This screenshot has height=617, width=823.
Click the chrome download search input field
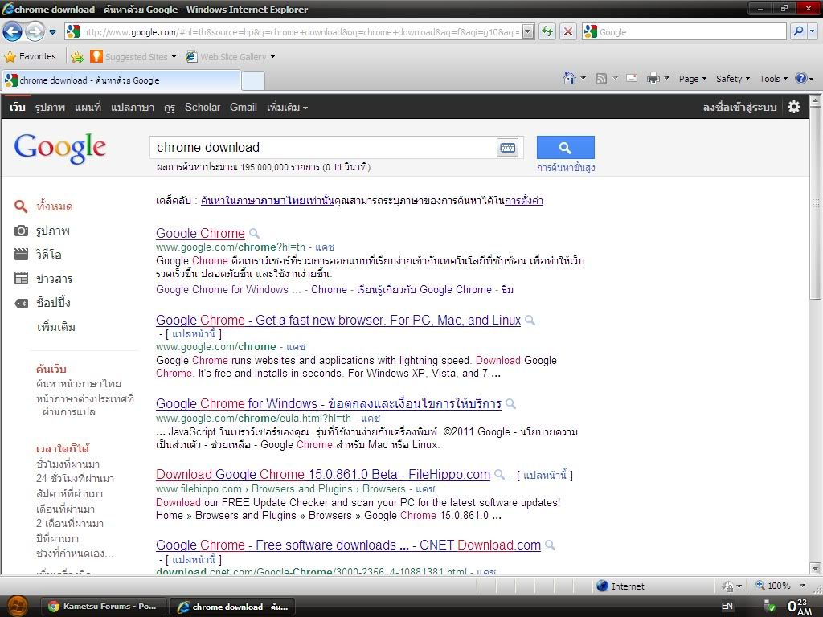321,148
